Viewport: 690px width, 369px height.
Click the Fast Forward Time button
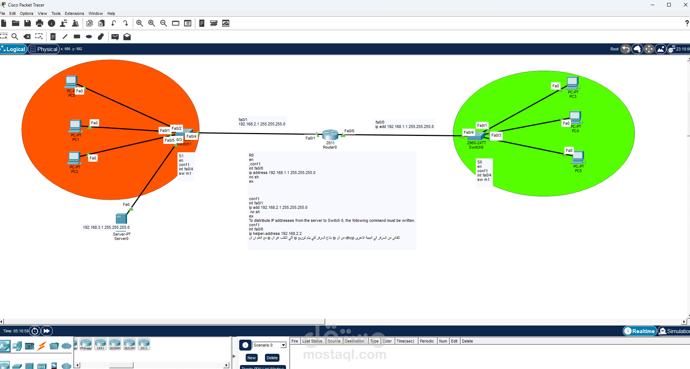click(47, 331)
